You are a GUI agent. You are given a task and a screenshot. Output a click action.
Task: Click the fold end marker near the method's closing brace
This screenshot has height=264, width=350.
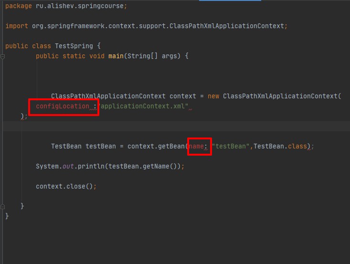pyautogui.click(x=3, y=206)
